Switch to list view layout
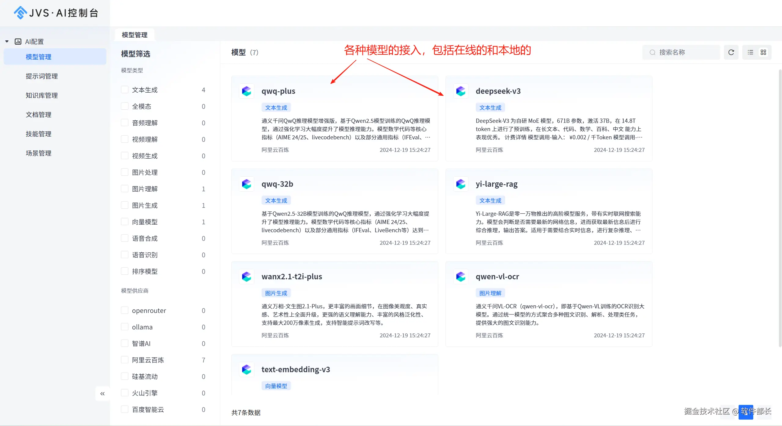This screenshot has width=782, height=426. 750,52
